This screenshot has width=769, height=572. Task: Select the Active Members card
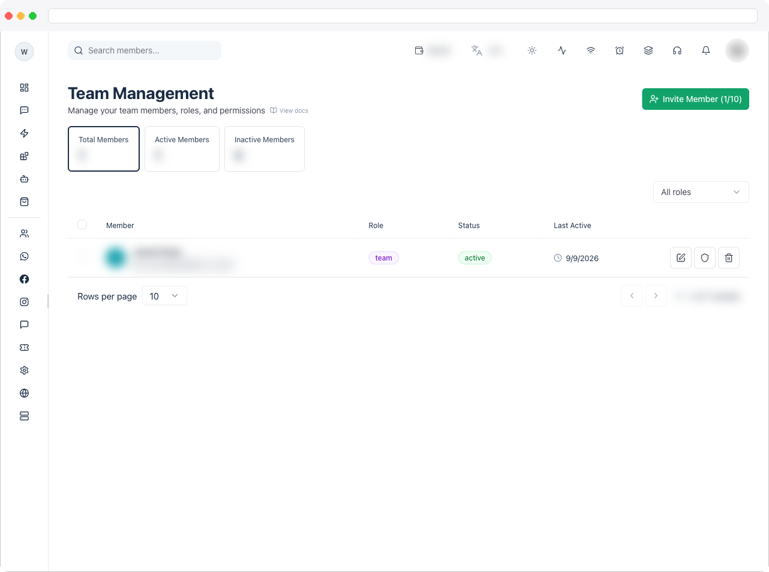(x=182, y=149)
